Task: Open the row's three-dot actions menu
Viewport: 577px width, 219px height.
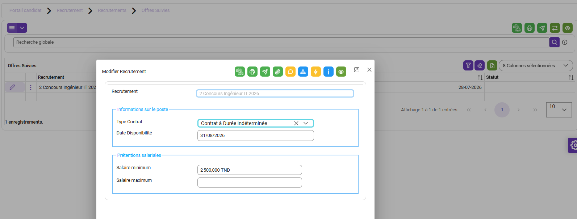Action: coord(31,87)
